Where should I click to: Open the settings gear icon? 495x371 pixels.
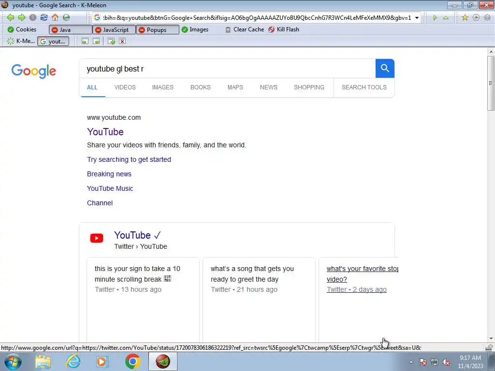(x=487, y=18)
